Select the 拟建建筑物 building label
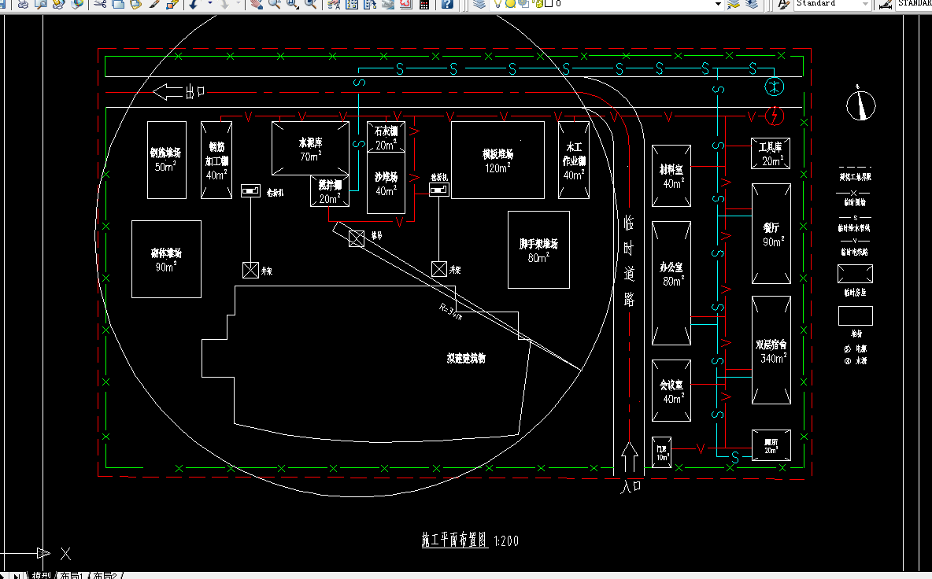Screen dimensions: 932x579 click(x=467, y=358)
